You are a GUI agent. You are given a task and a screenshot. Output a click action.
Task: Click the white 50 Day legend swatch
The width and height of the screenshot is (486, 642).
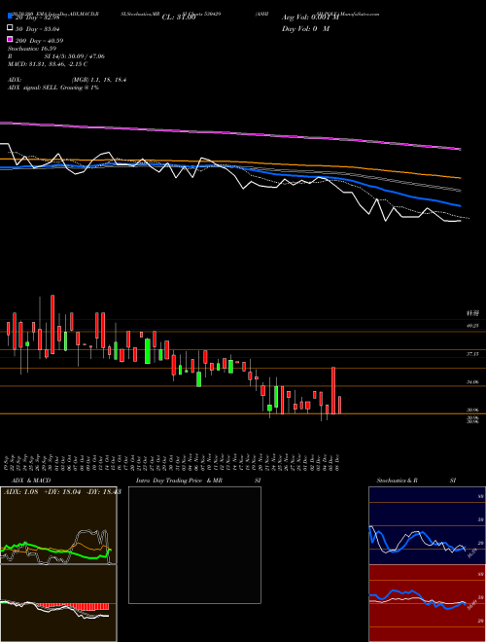tap(11, 28)
